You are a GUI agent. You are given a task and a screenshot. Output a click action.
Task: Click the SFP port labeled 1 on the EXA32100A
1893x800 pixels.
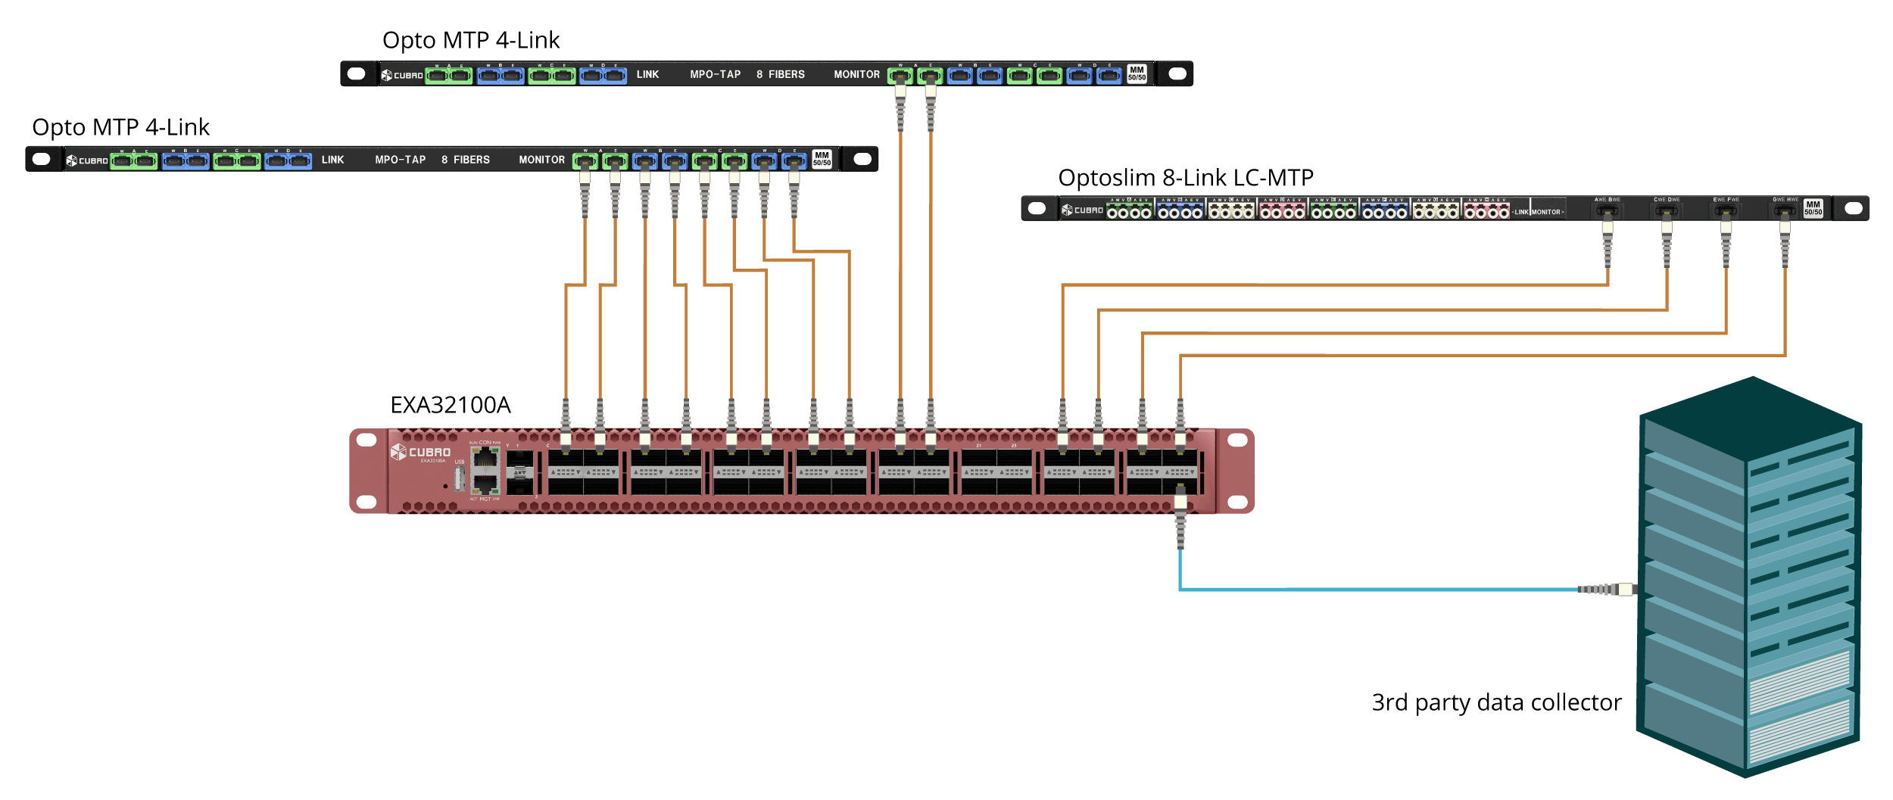(x=519, y=459)
